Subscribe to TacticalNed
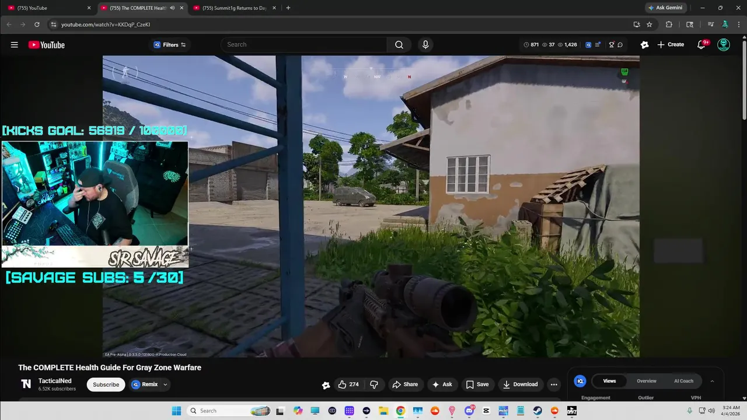The height and width of the screenshot is (420, 747). tap(106, 384)
